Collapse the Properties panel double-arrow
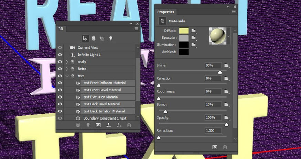The image size is (301, 159). point(228,7)
